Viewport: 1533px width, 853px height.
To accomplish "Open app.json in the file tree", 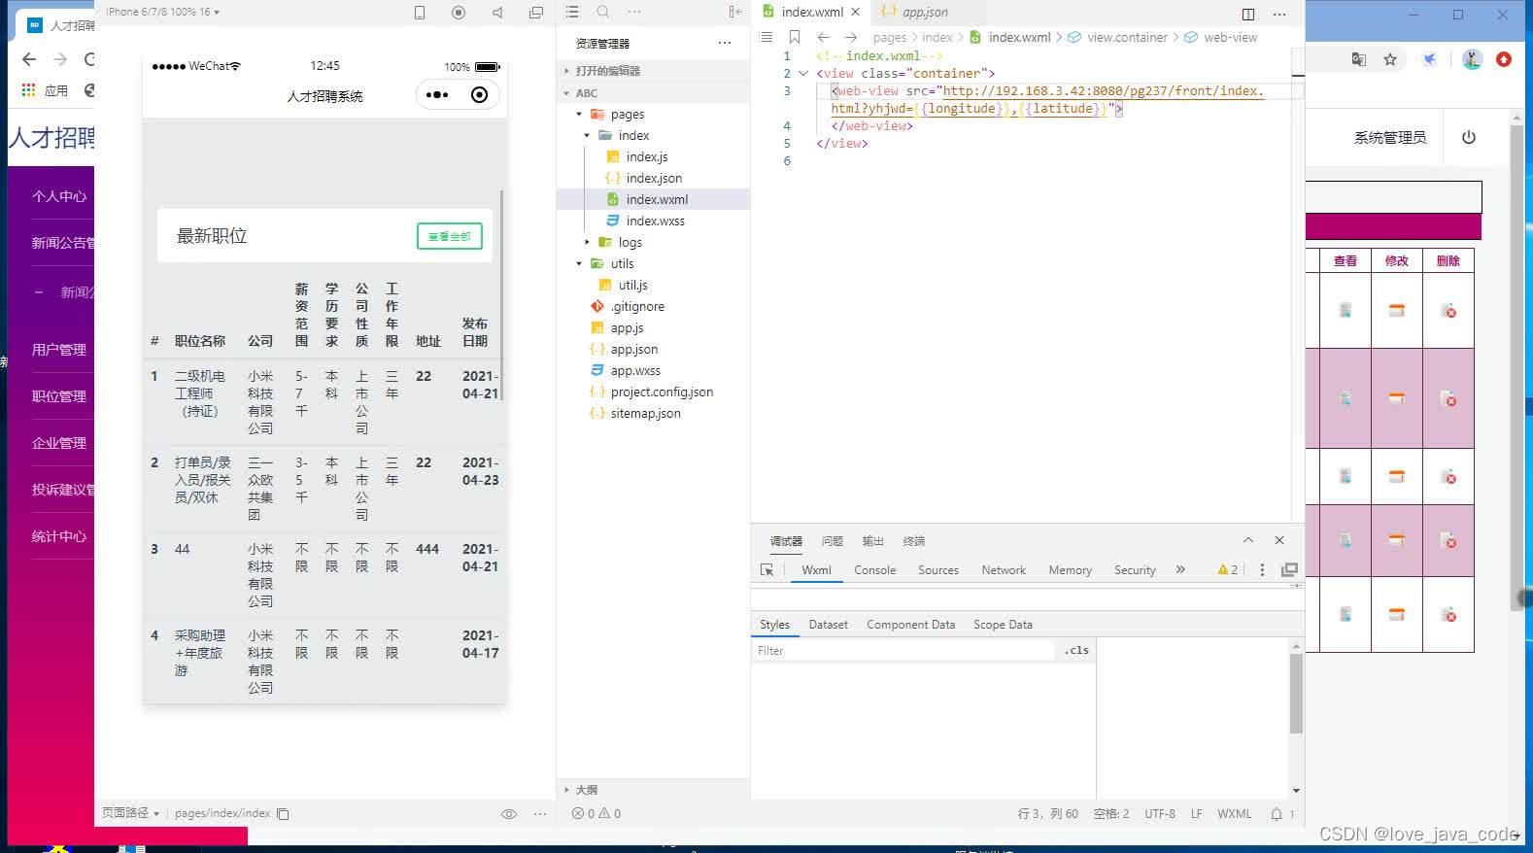I will pos(634,350).
